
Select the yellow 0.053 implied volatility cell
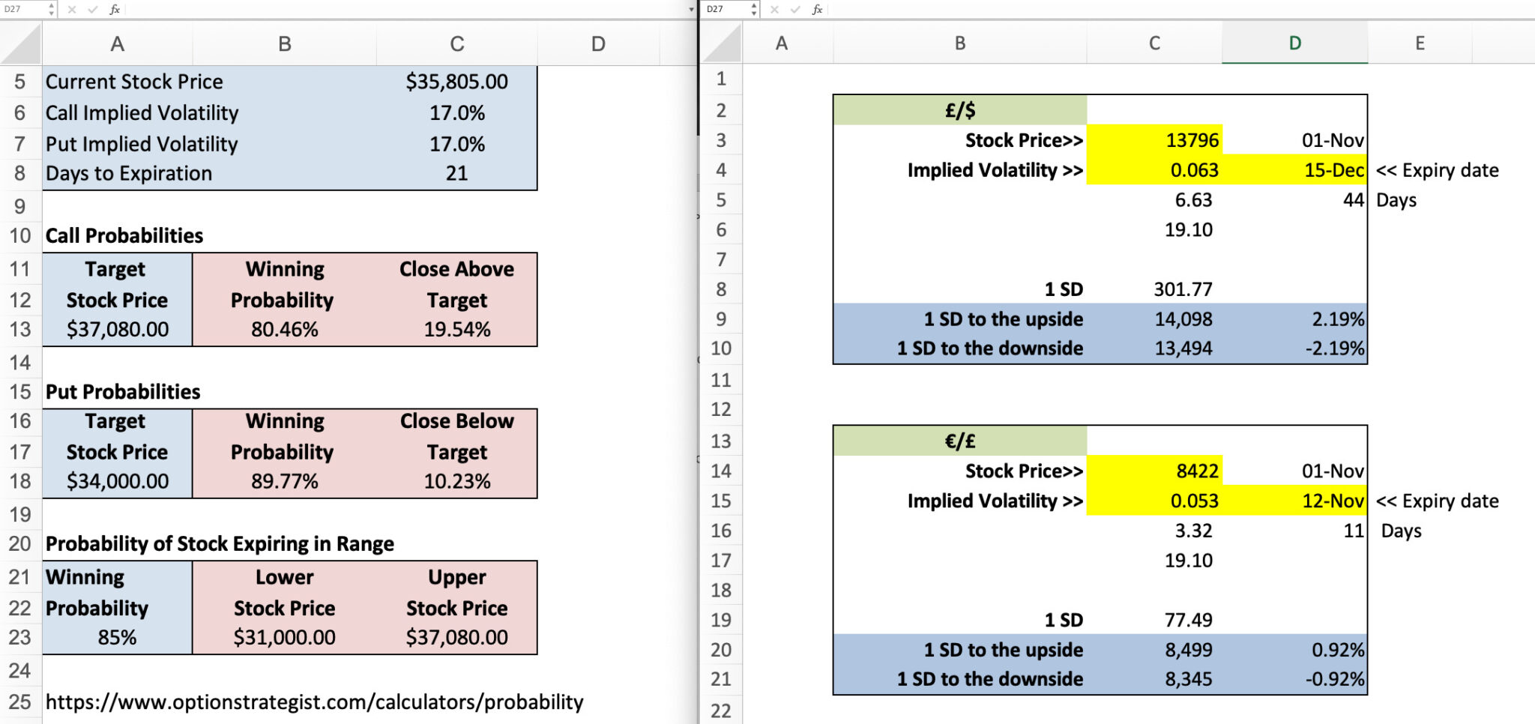coord(1154,501)
